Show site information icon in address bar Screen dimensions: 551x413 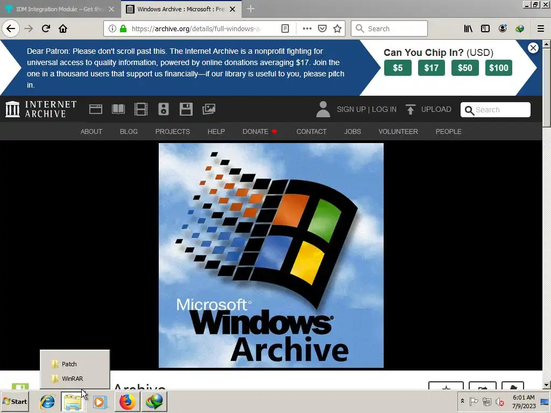pyautogui.click(x=112, y=29)
